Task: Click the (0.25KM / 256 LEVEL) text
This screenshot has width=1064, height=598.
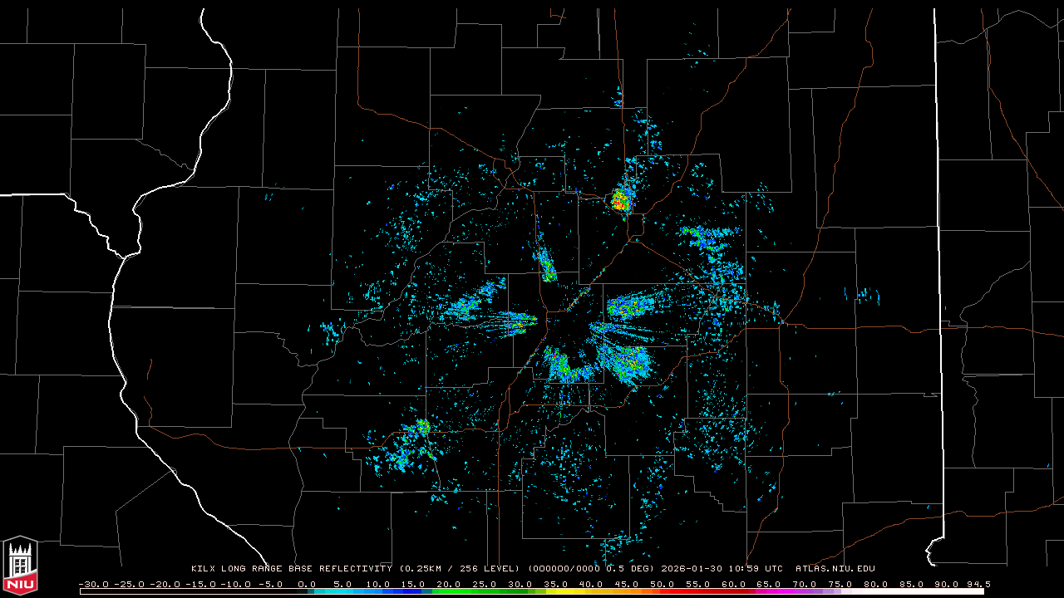Action: [460, 569]
